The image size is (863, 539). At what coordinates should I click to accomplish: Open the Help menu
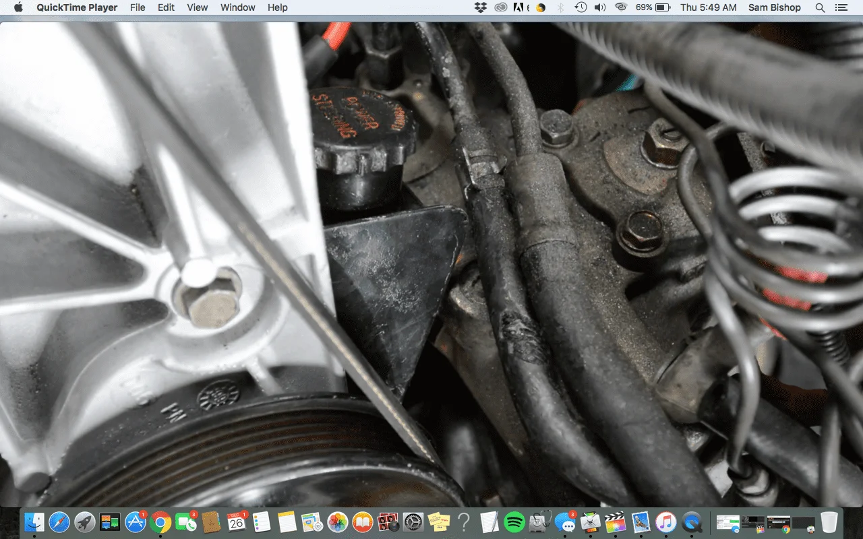tap(278, 7)
